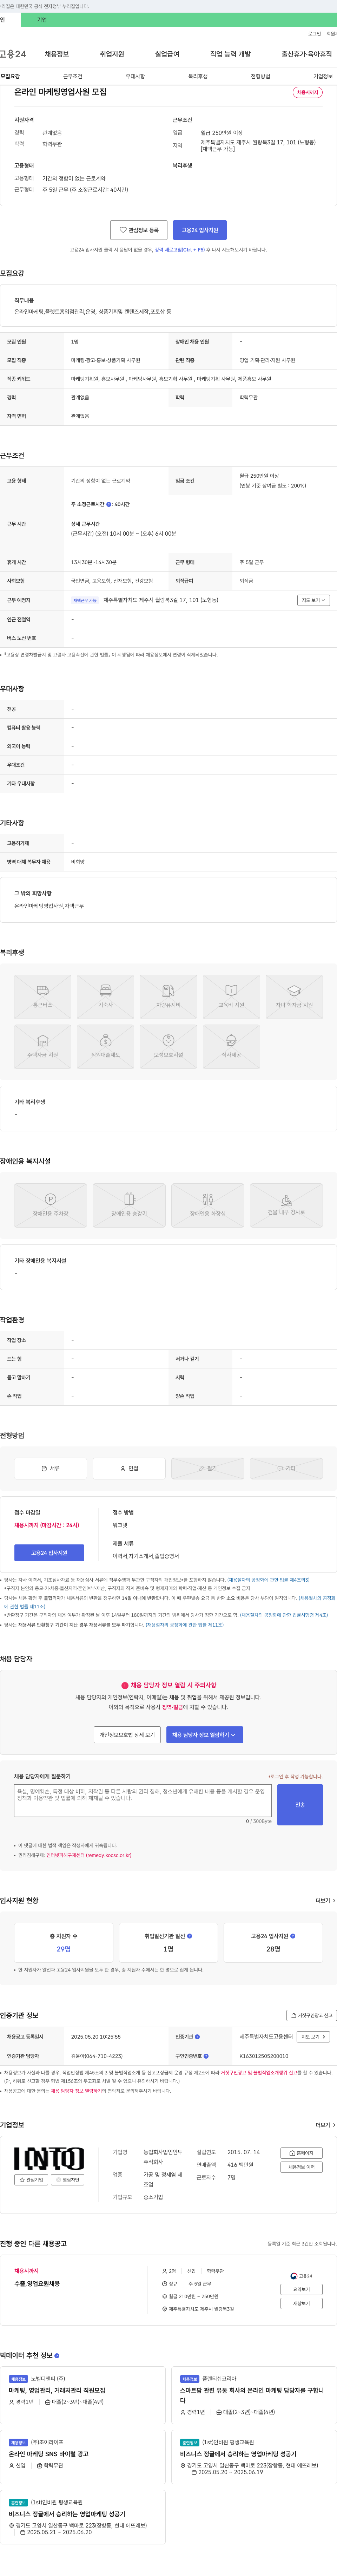337x2576 pixels.
Task: Show info tooltip for 고용24 입사지원자
Action: [x=293, y=1936]
